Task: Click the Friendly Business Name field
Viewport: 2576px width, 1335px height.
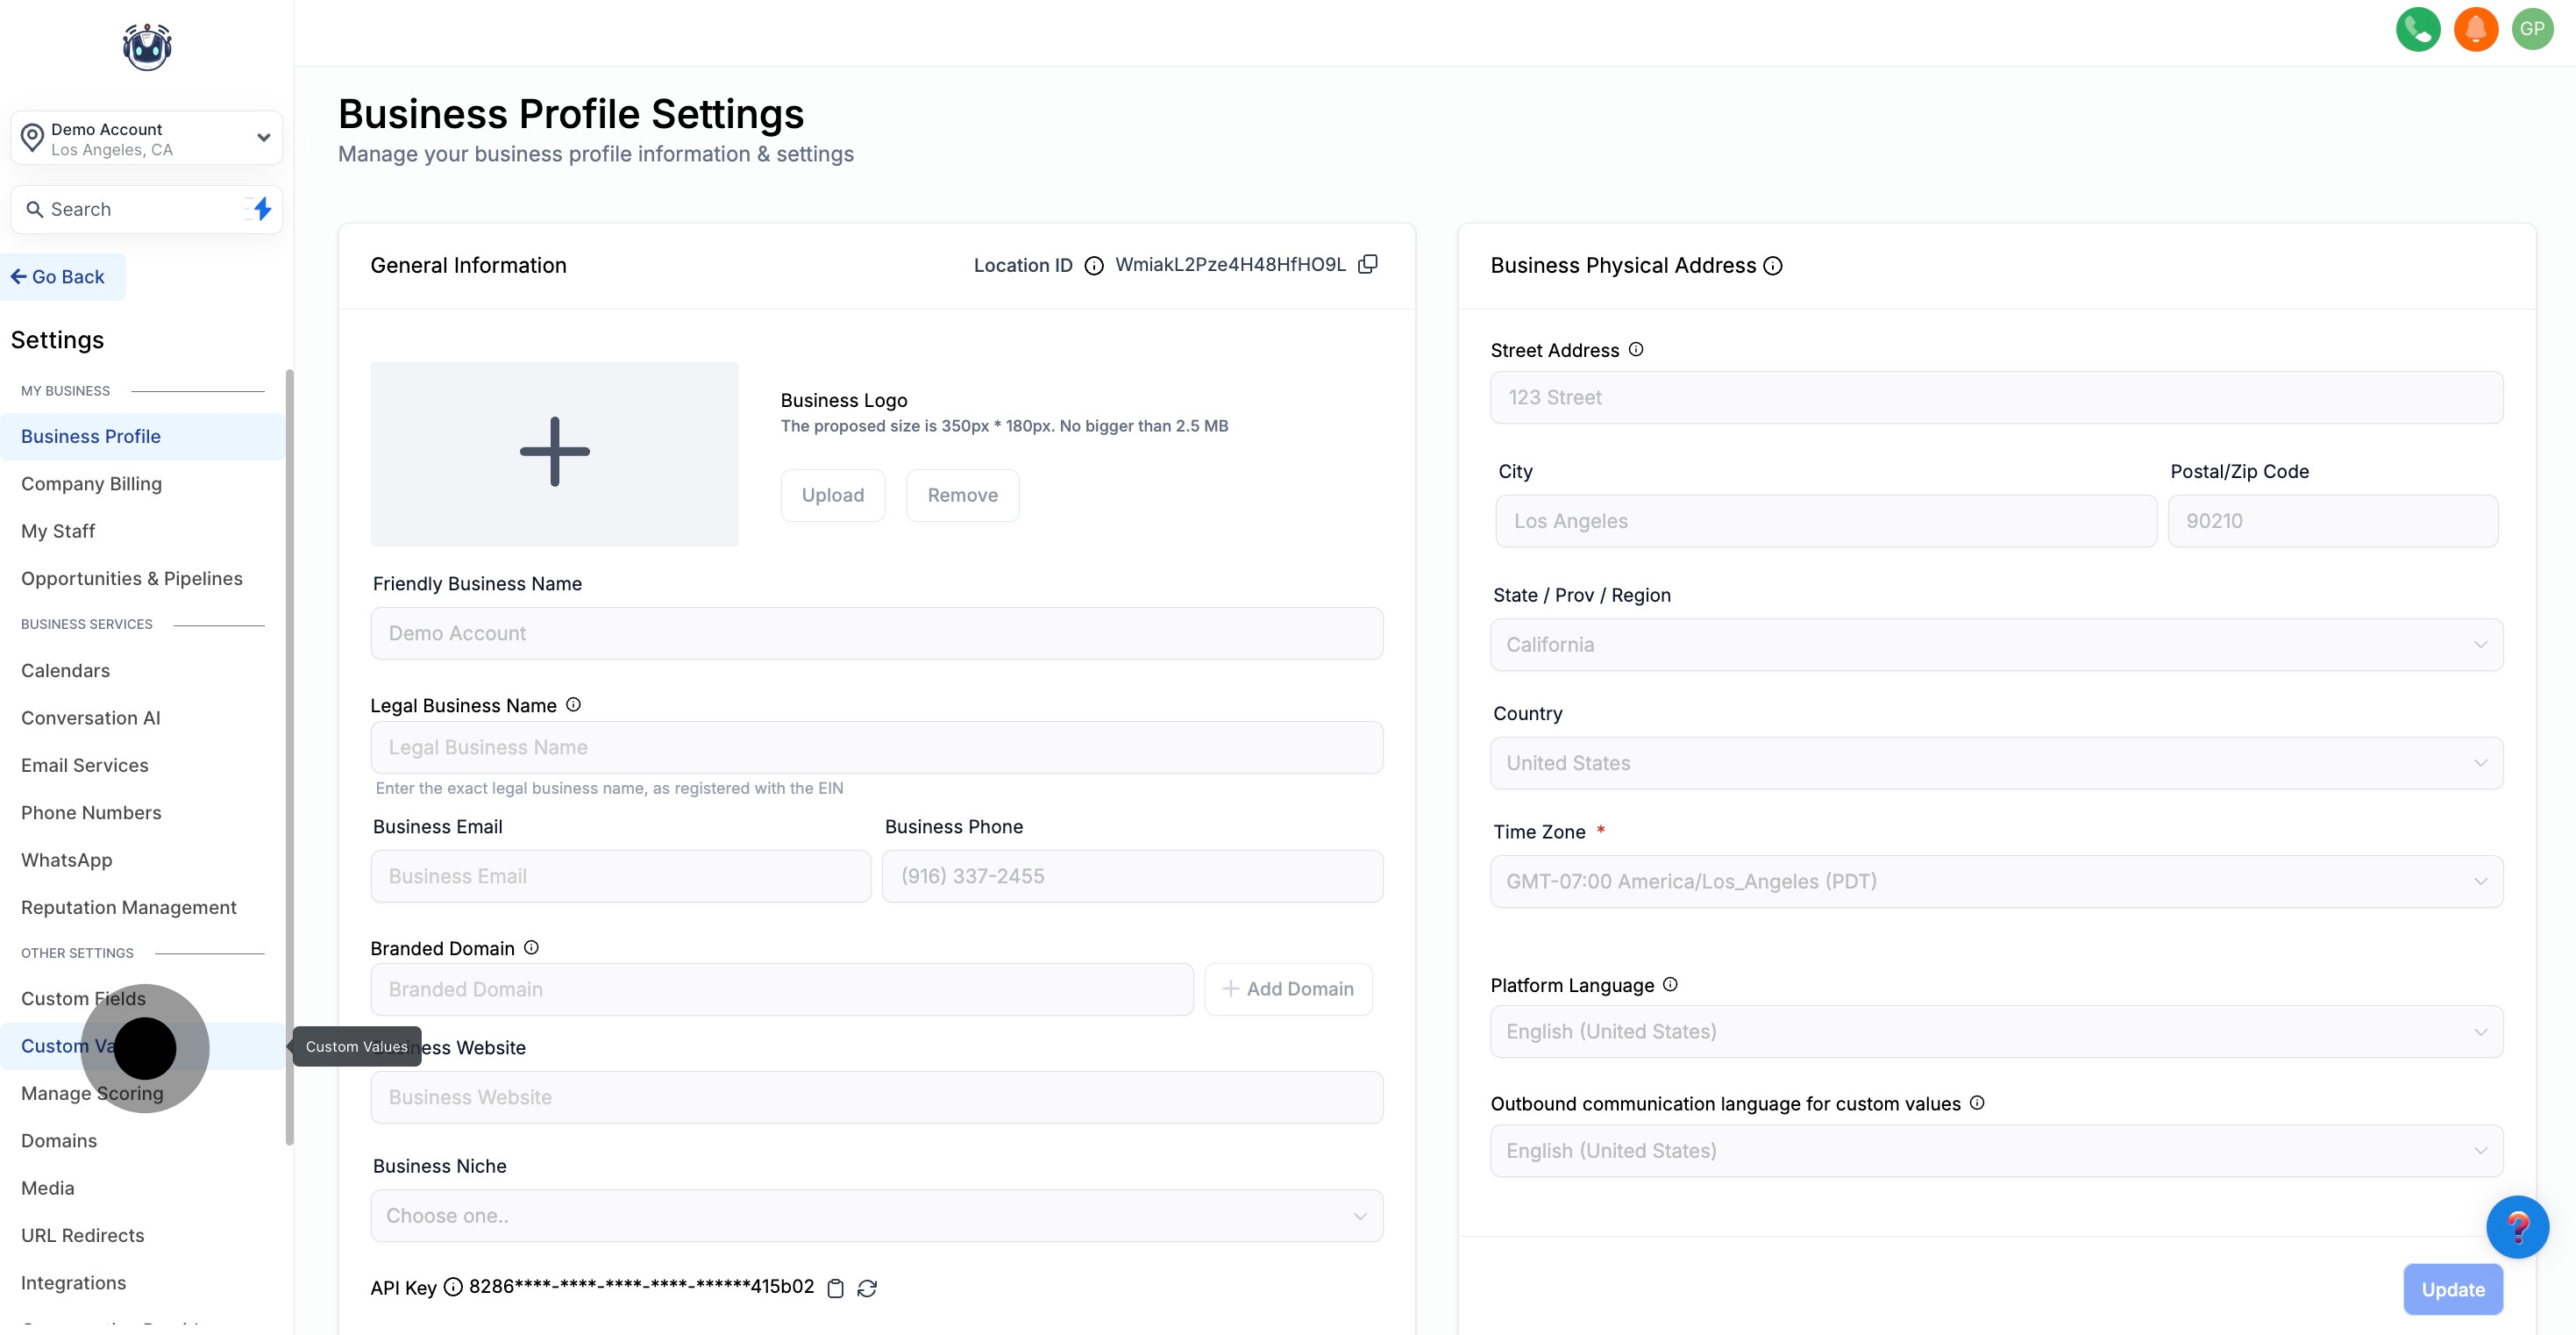Action: (x=876, y=633)
